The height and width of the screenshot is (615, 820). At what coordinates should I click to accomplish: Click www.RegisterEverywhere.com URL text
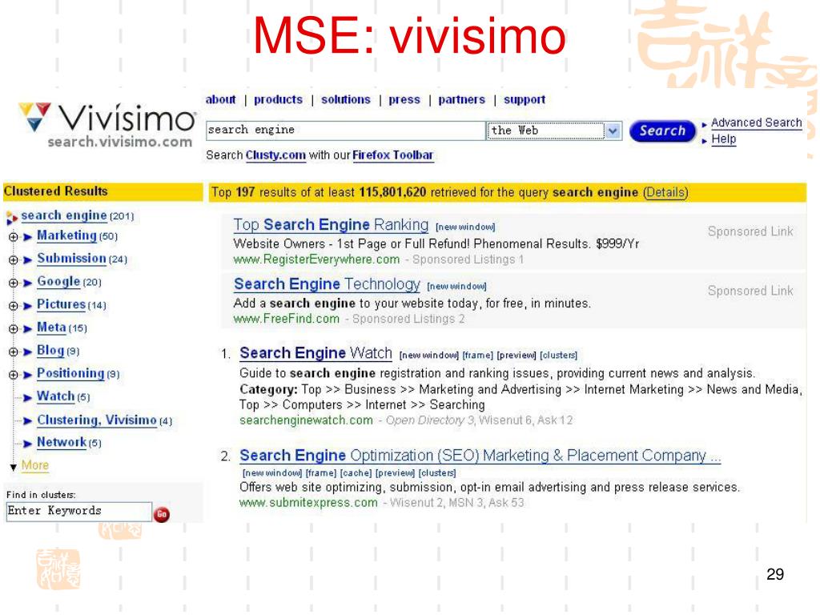pyautogui.click(x=316, y=260)
